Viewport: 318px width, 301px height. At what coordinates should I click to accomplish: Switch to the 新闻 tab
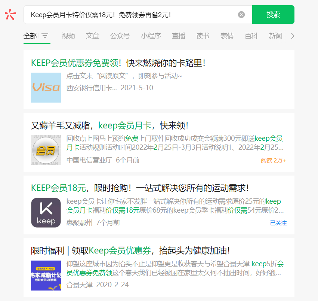(x=275, y=36)
